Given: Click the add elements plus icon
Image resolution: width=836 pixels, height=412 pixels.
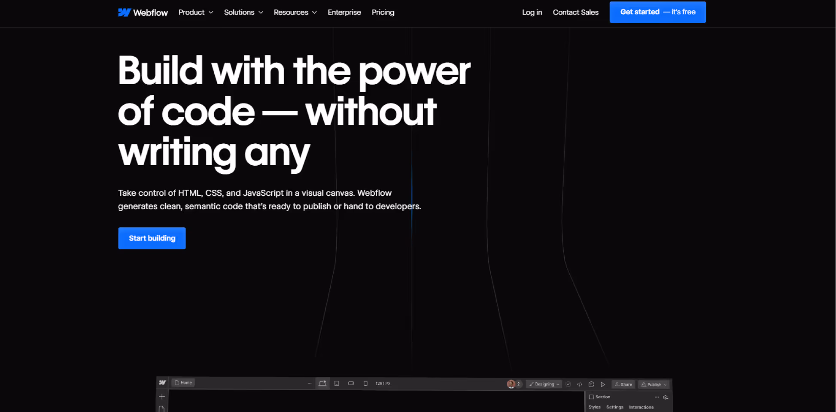Looking at the screenshot, I should 162,397.
